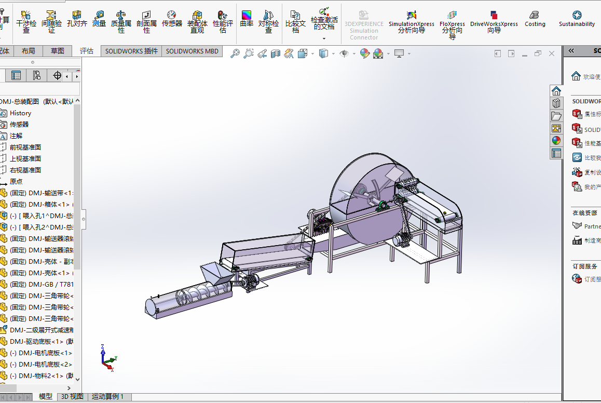Open the 运动算例 1 tab

(109, 396)
